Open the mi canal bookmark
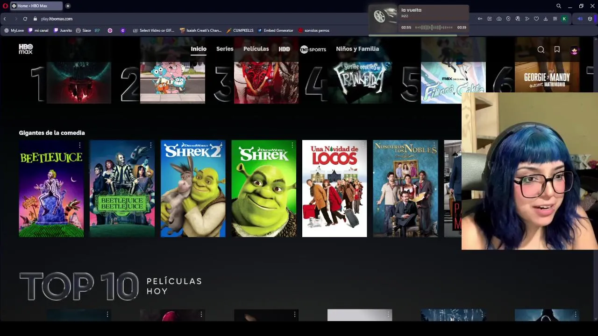This screenshot has height=336, width=598. point(38,30)
